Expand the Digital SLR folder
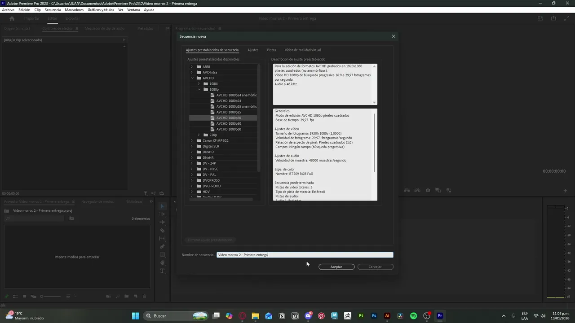 pos(192,146)
